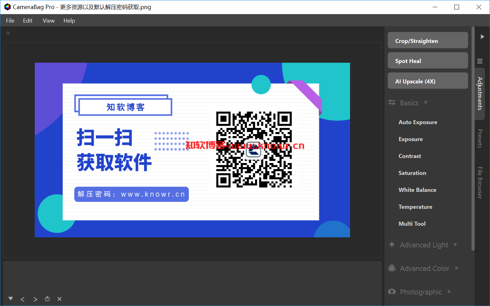490x306 pixels.
Task: Add an Auto Exposure adjustment
Action: point(418,122)
